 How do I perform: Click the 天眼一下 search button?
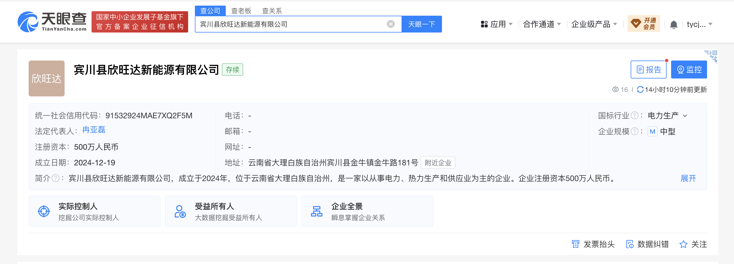[421, 24]
